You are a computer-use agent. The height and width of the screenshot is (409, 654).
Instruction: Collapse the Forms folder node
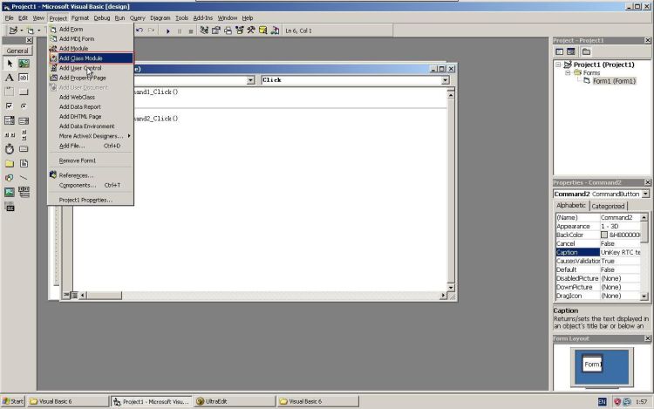click(568, 72)
